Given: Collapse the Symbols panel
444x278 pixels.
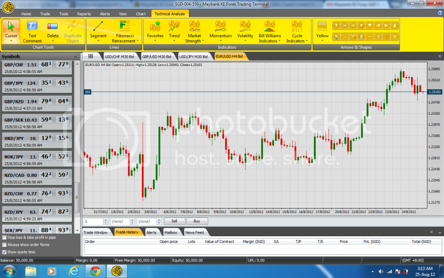Looking at the screenshot, I should coord(75,57).
